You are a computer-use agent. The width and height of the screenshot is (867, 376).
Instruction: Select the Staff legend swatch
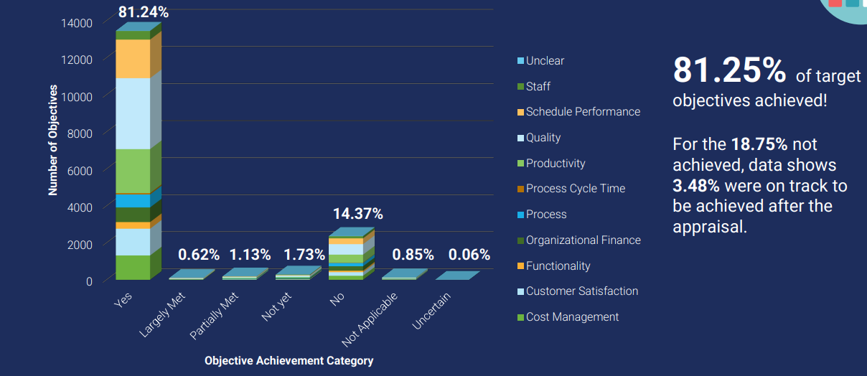point(520,87)
